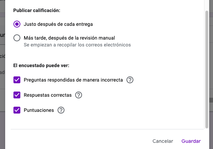Click the help icon next to Respuestas correctas
The height and width of the screenshot is (149, 213).
(x=79, y=95)
